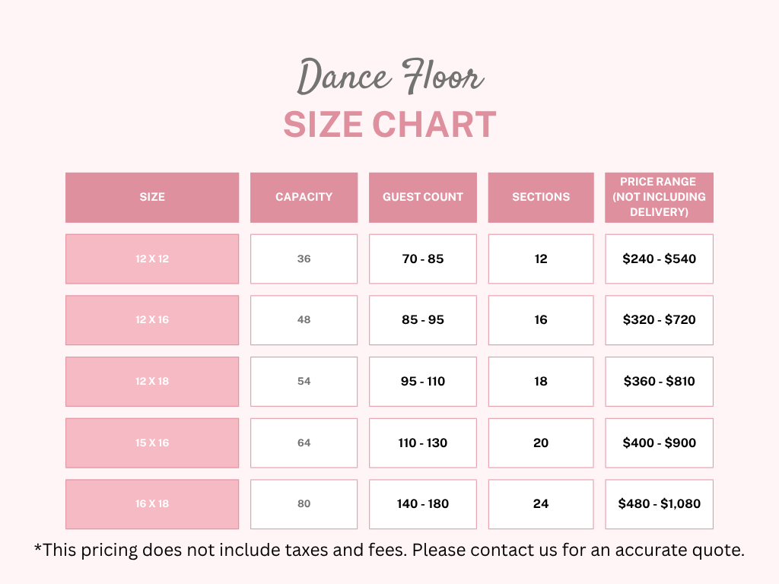The image size is (779, 584).
Task: Click the 20 sections cell
Action: point(541,443)
